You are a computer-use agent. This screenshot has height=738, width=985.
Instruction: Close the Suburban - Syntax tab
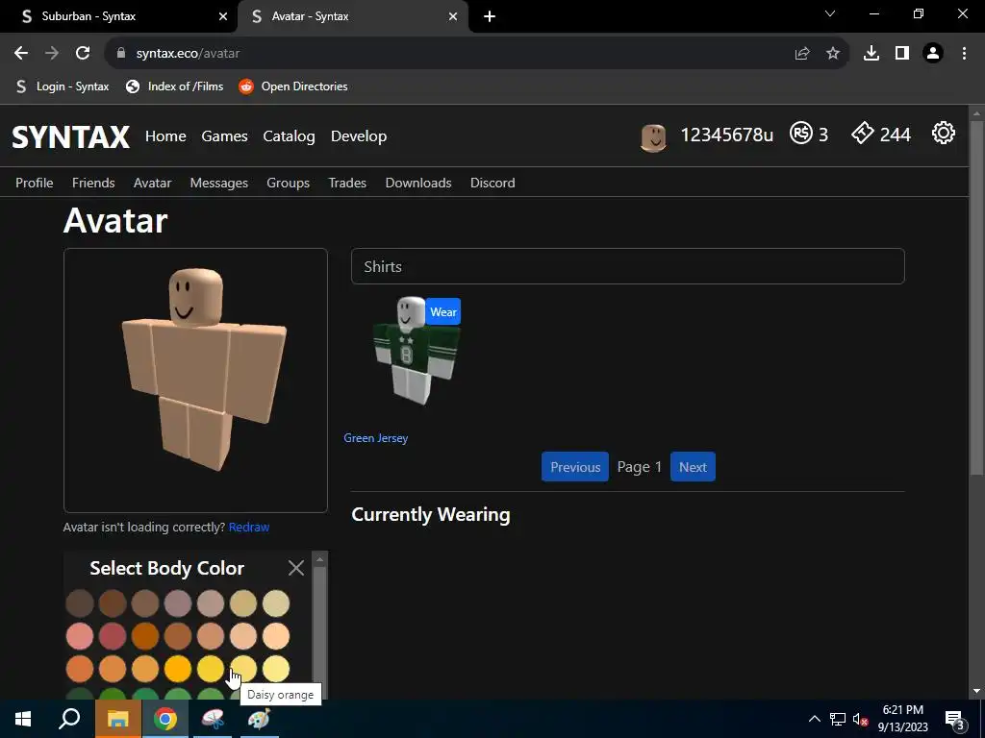pyautogui.click(x=222, y=16)
